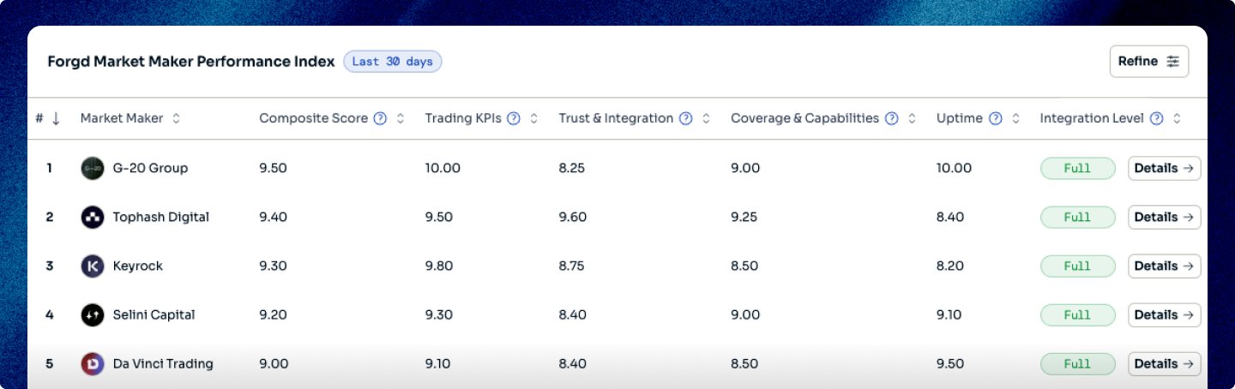The image size is (1235, 389).
Task: Click the Trading KPIs column header
Action: pos(463,119)
